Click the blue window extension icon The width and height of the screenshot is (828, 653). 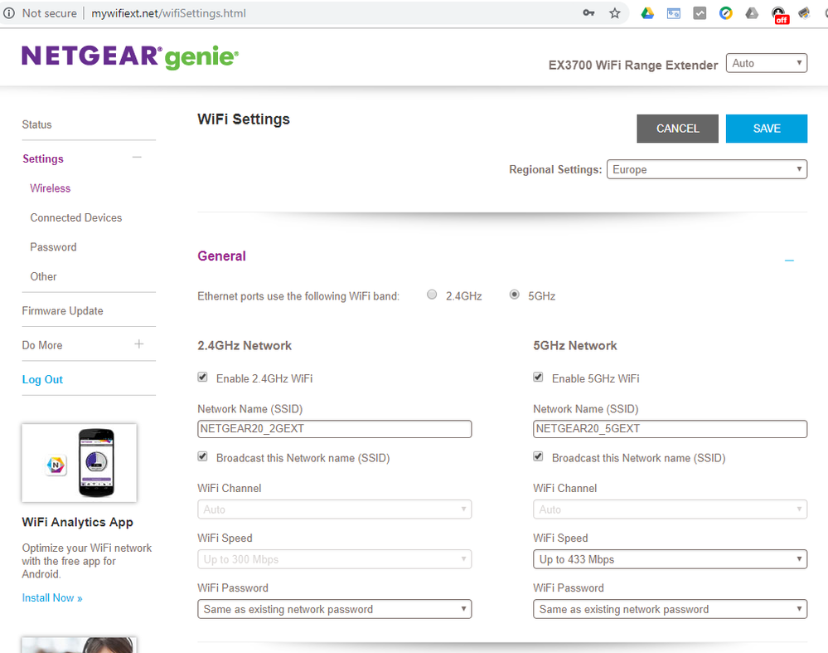674,13
